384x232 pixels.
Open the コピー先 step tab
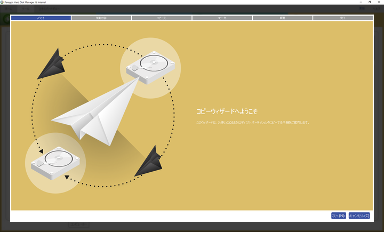(x=222, y=18)
